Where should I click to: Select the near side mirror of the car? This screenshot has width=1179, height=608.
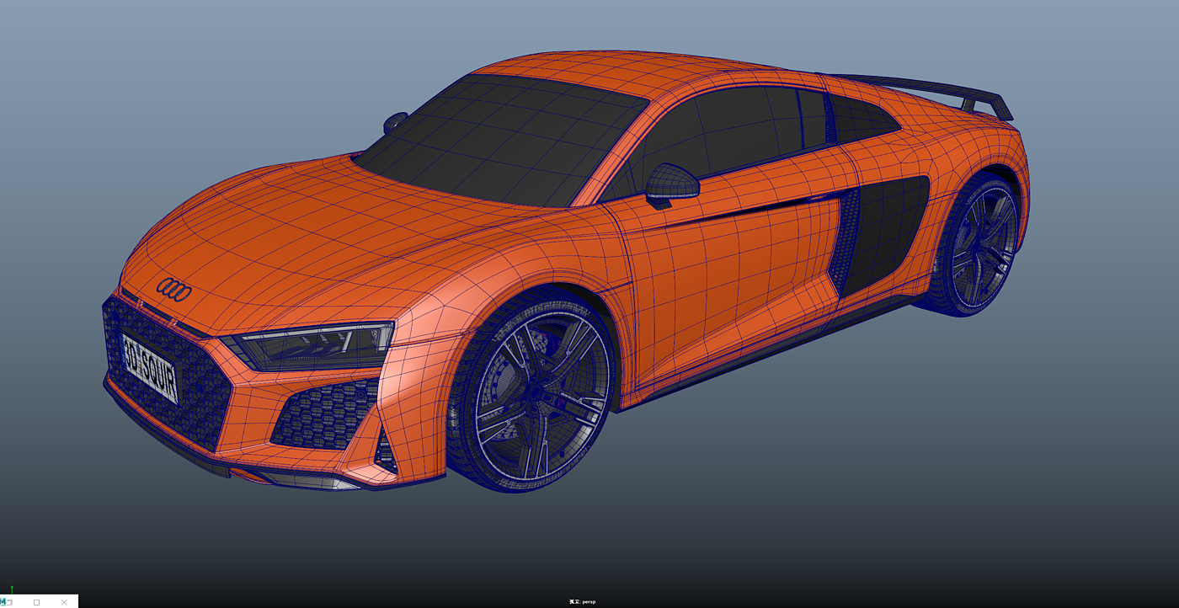pyautogui.click(x=671, y=184)
